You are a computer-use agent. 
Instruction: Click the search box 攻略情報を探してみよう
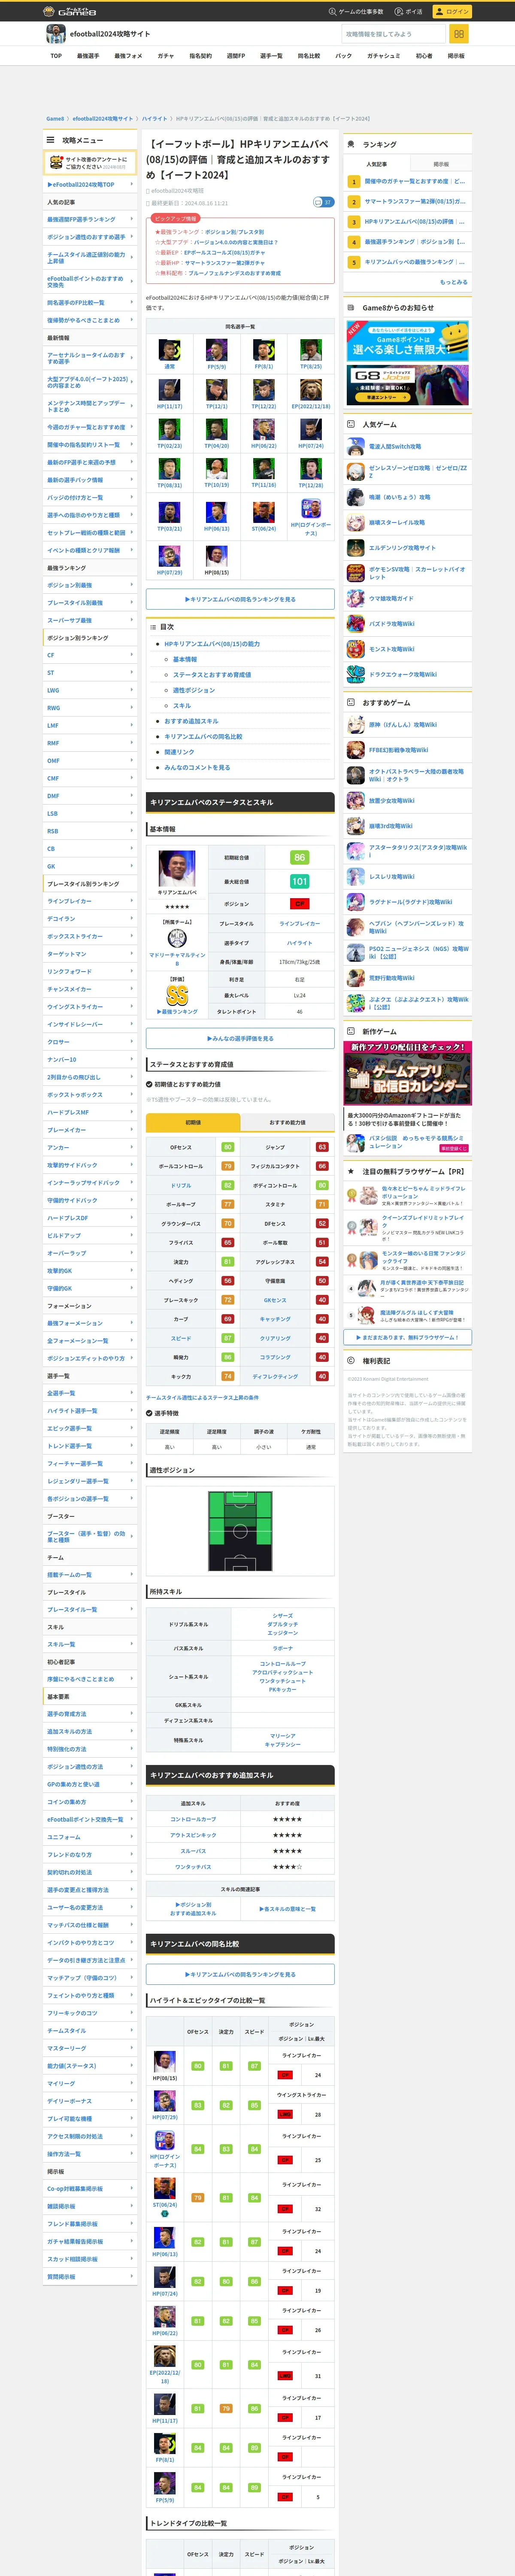[x=393, y=34]
